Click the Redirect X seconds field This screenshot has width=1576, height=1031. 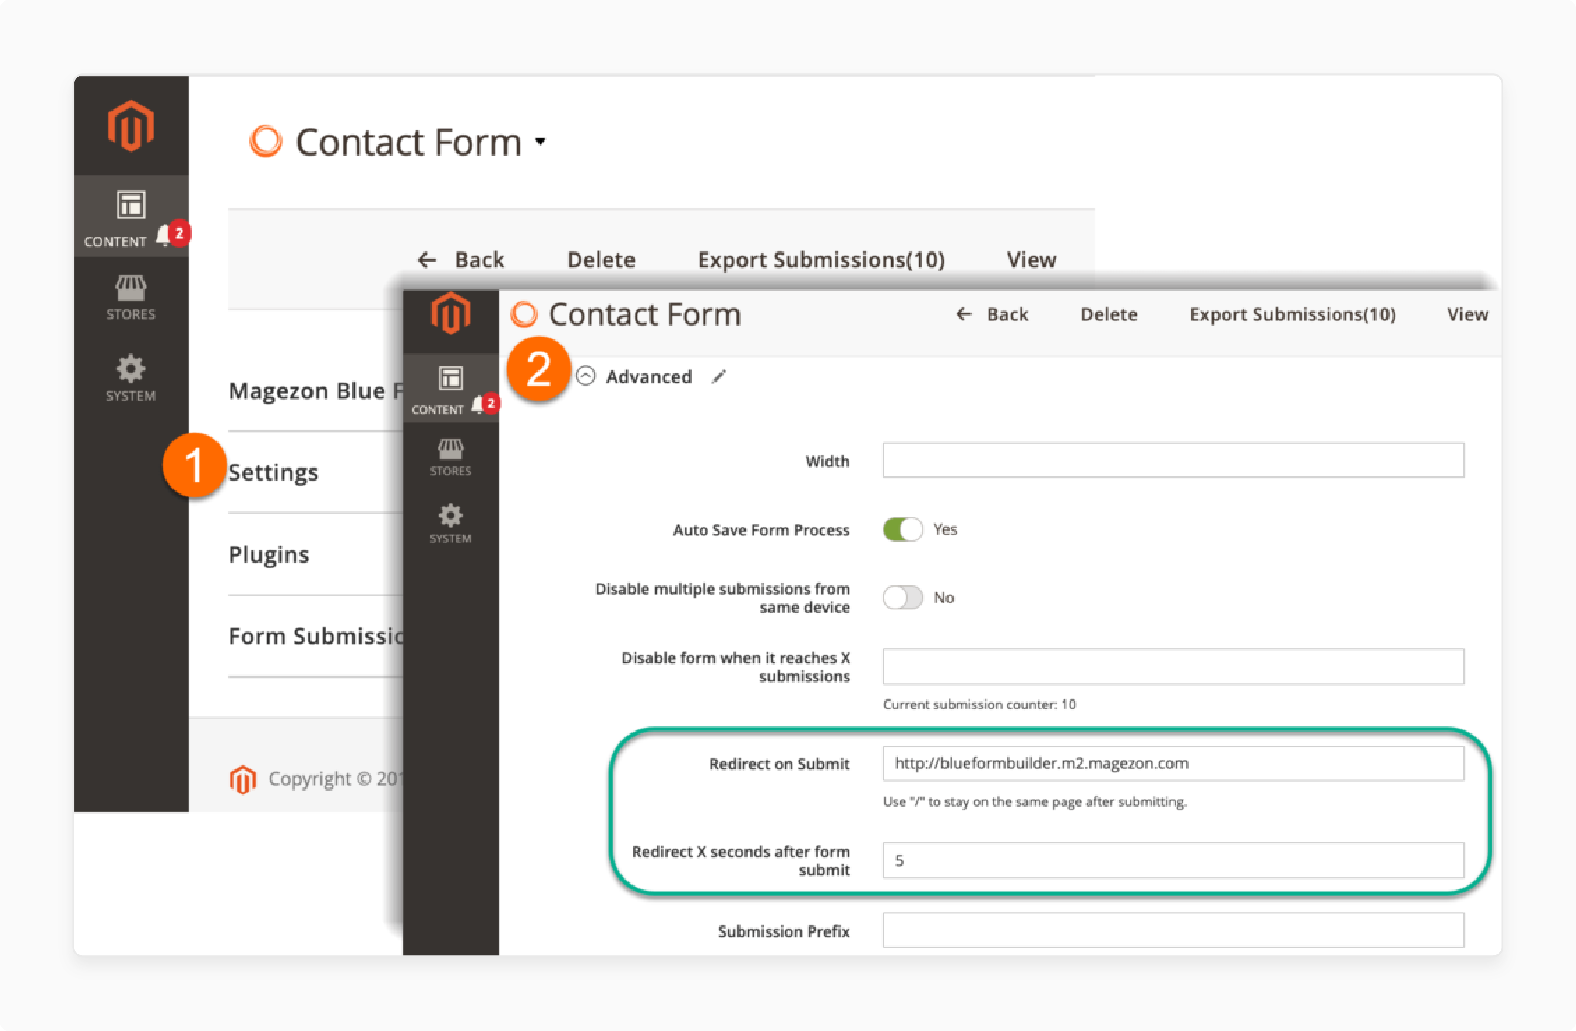pos(1173,860)
